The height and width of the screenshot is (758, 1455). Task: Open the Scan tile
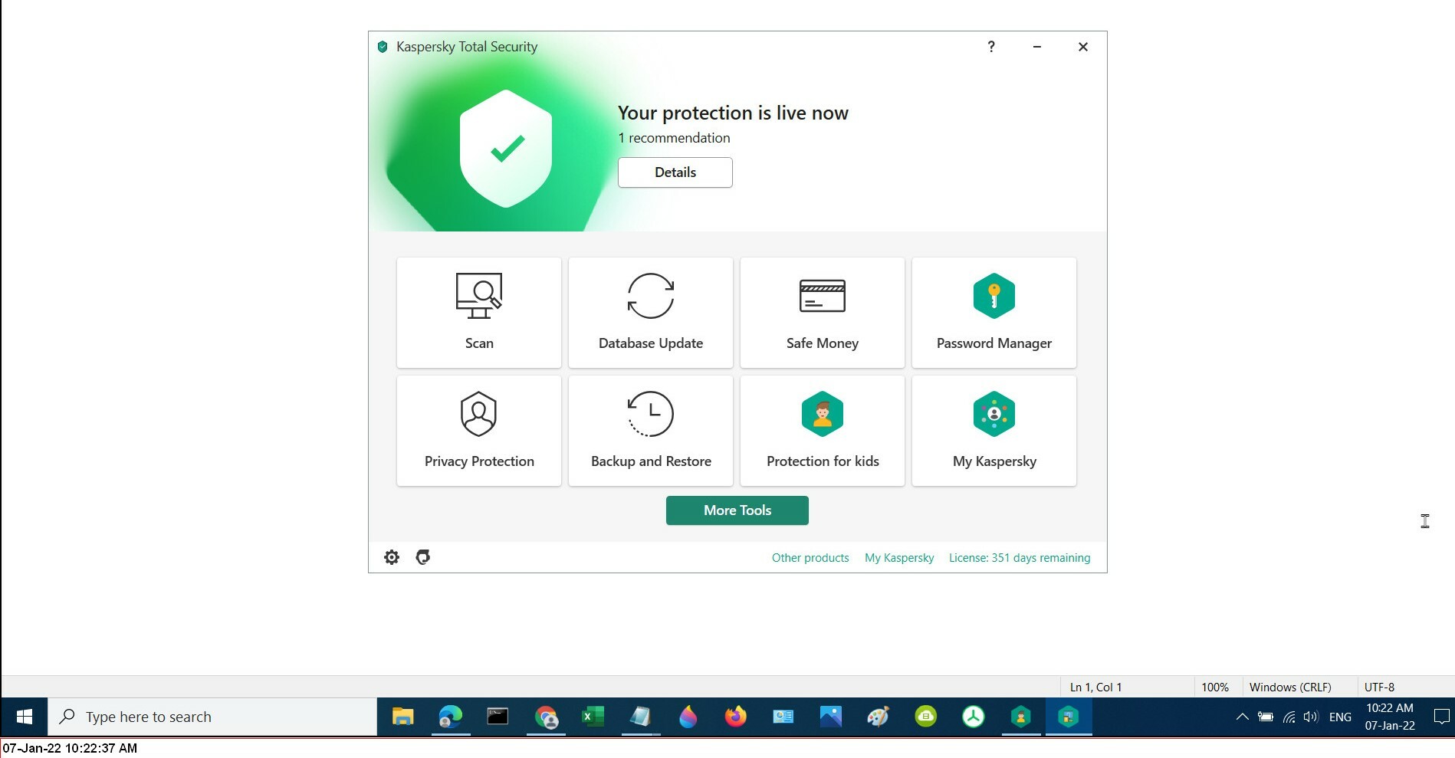click(479, 313)
